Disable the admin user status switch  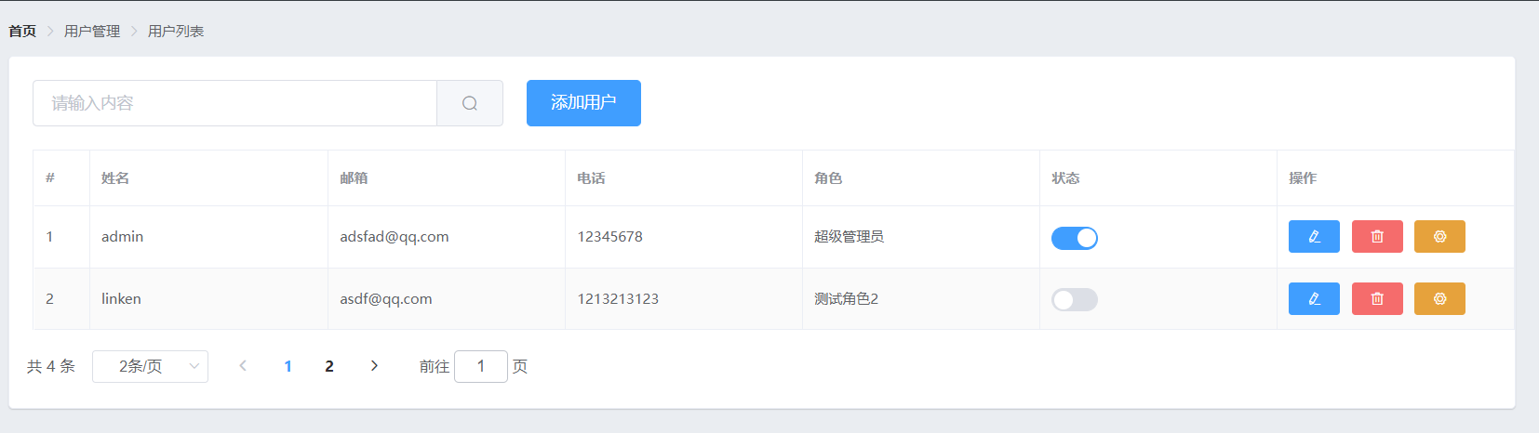1075,238
